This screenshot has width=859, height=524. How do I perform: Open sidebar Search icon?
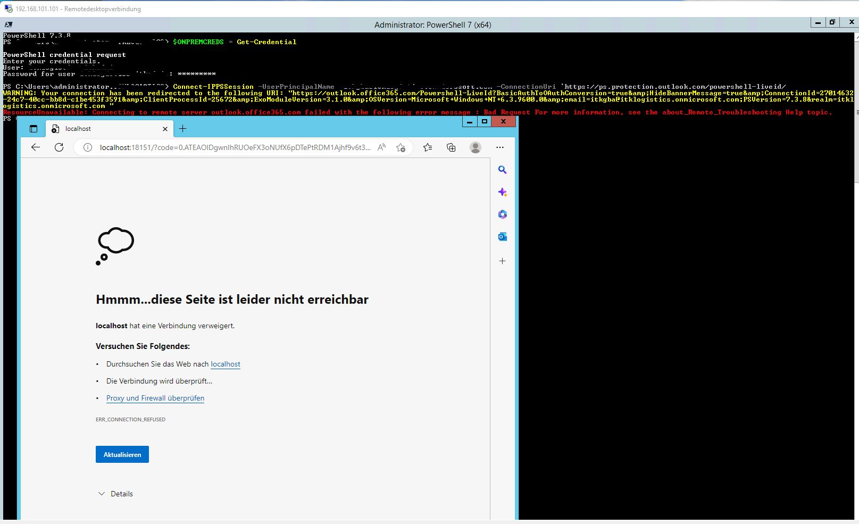[x=502, y=170]
